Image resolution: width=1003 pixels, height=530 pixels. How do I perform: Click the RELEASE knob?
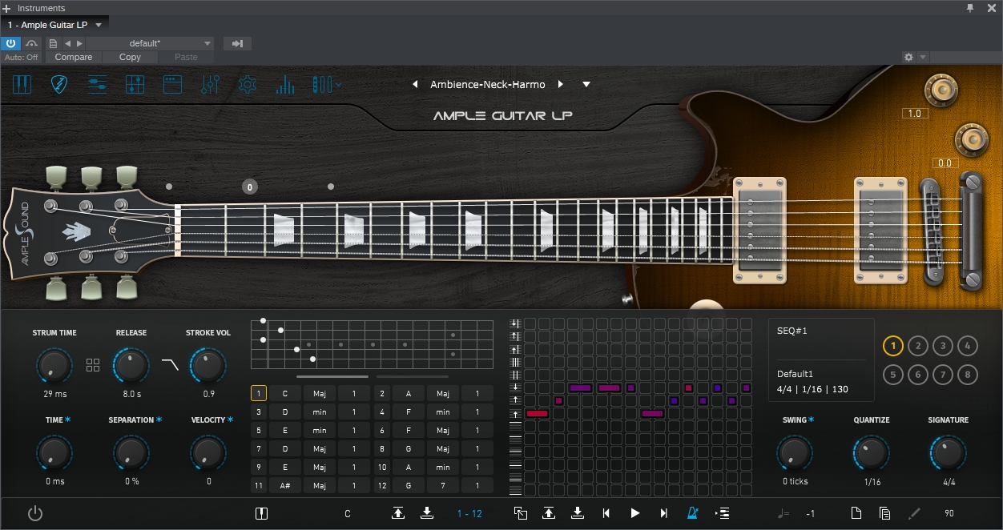click(131, 366)
